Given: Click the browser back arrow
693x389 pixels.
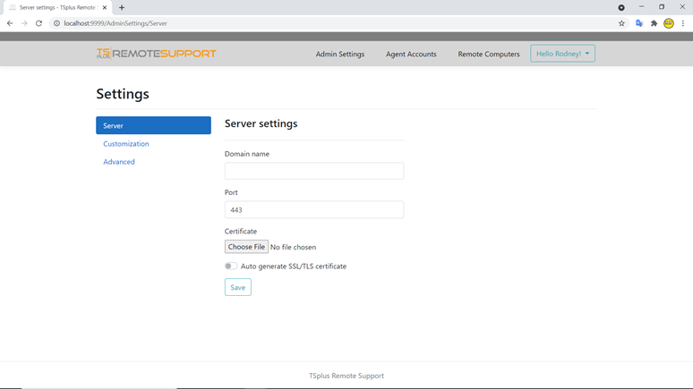Looking at the screenshot, I should (10, 23).
